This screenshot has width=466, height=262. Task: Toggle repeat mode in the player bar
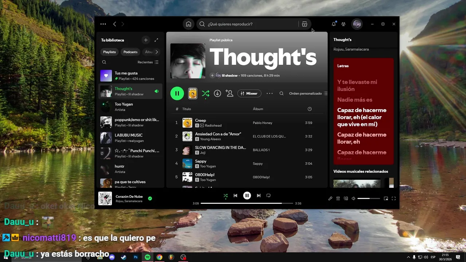point(268,195)
